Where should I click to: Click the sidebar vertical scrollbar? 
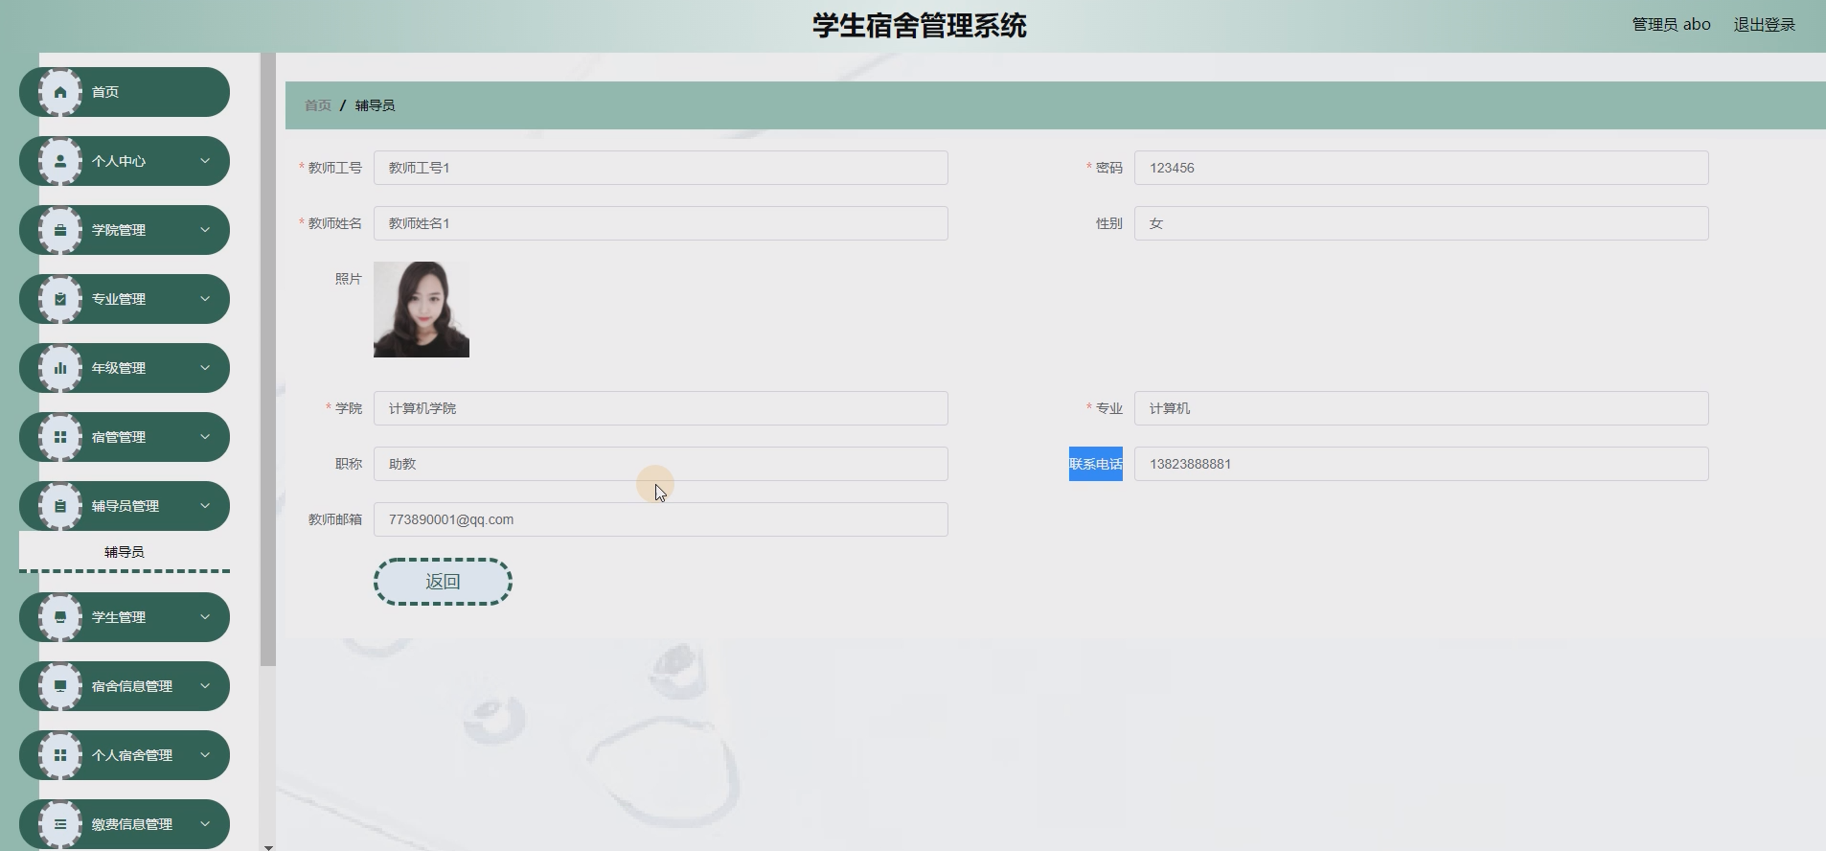pyautogui.click(x=268, y=359)
